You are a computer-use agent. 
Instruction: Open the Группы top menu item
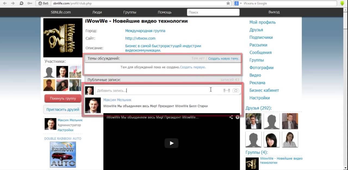pos(130,12)
